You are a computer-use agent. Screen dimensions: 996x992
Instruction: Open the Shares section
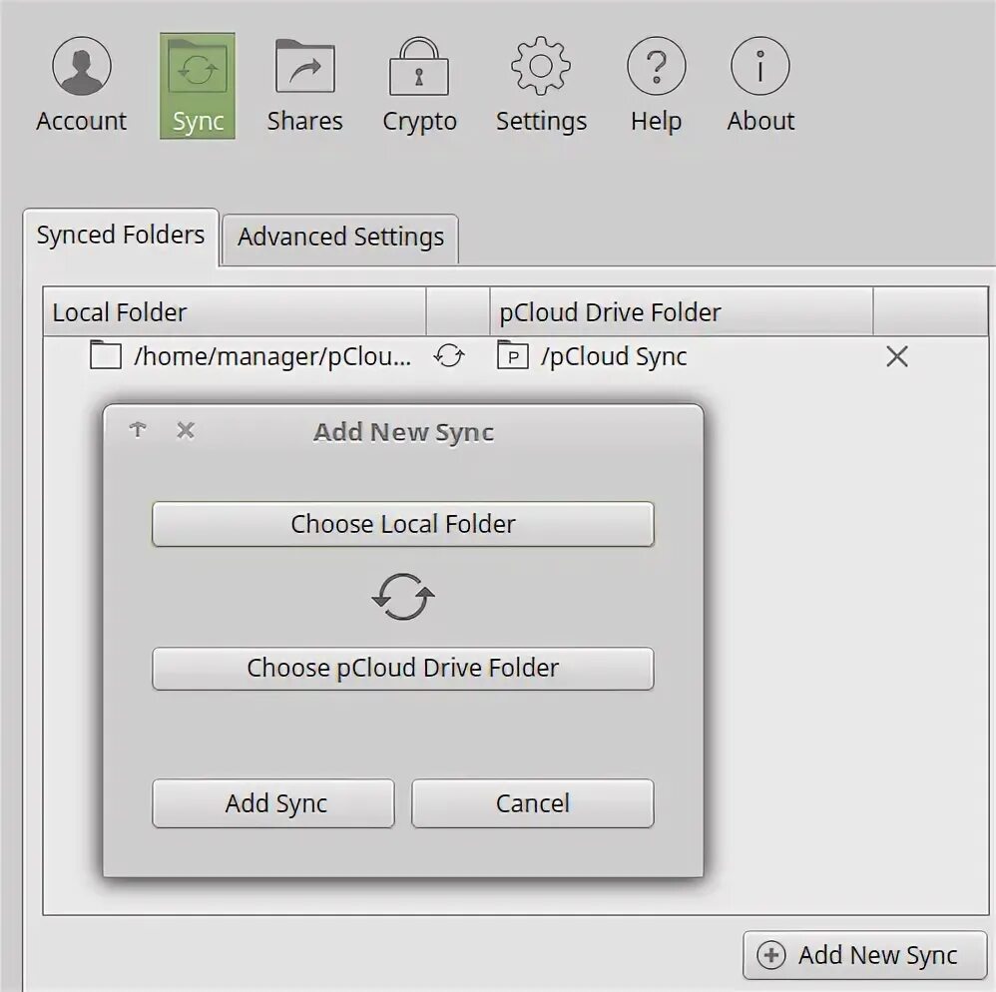(305, 85)
